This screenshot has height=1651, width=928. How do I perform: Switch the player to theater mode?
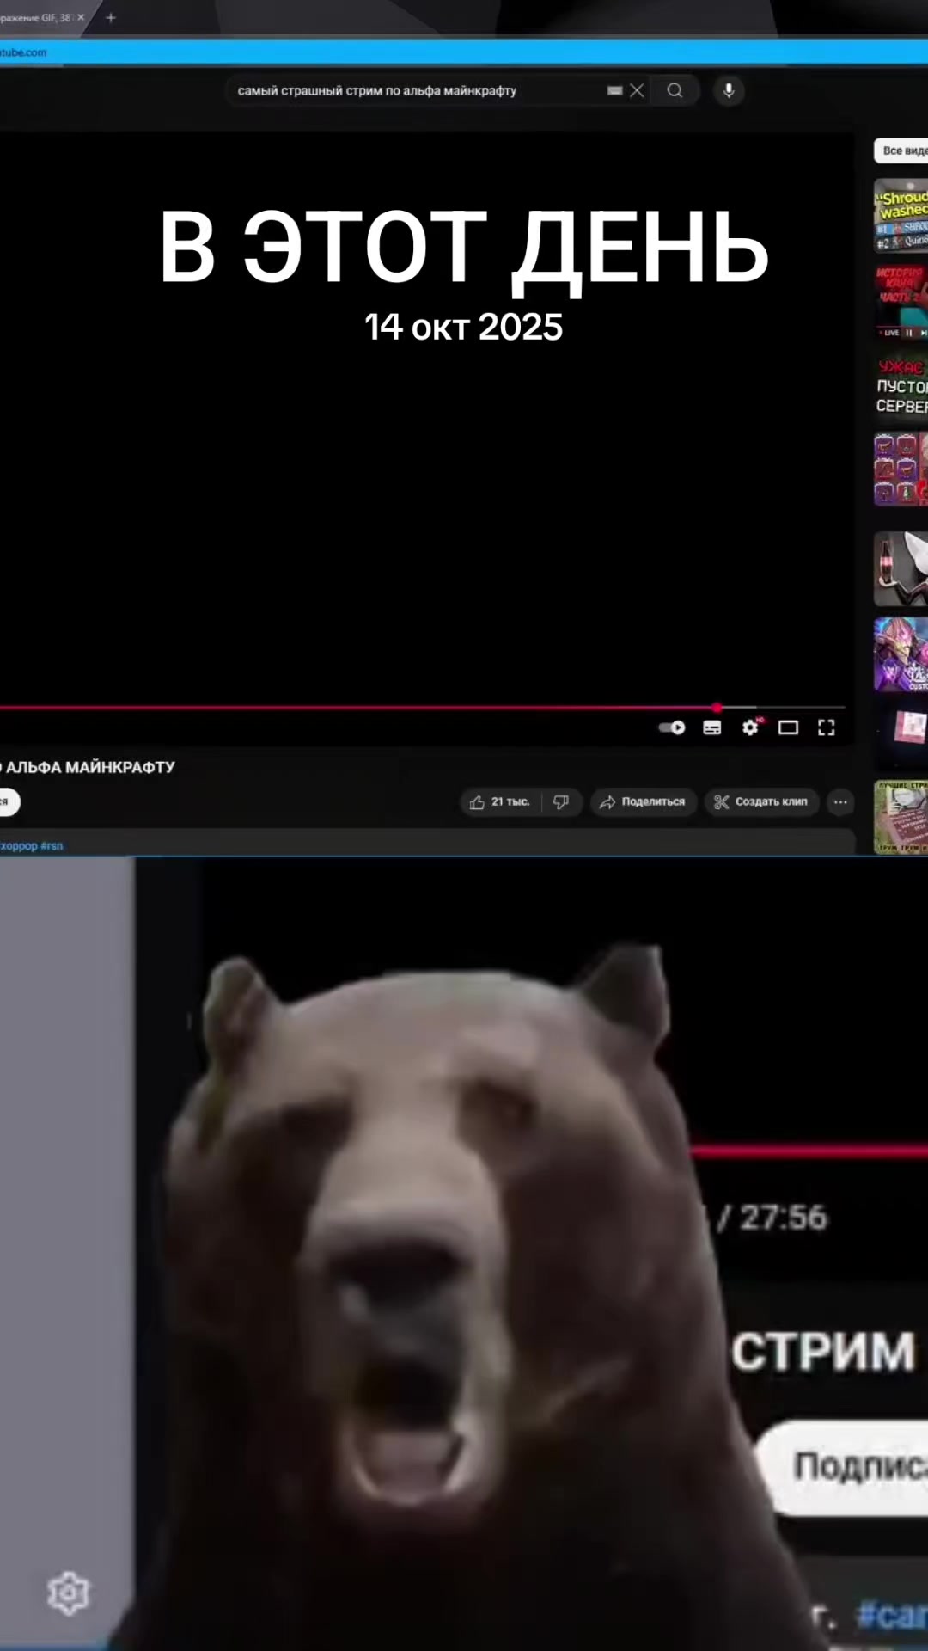coord(788,727)
